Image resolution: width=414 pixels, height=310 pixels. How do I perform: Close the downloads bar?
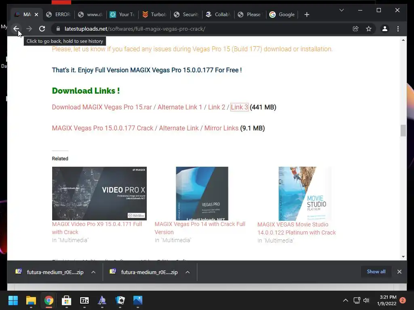399,272
